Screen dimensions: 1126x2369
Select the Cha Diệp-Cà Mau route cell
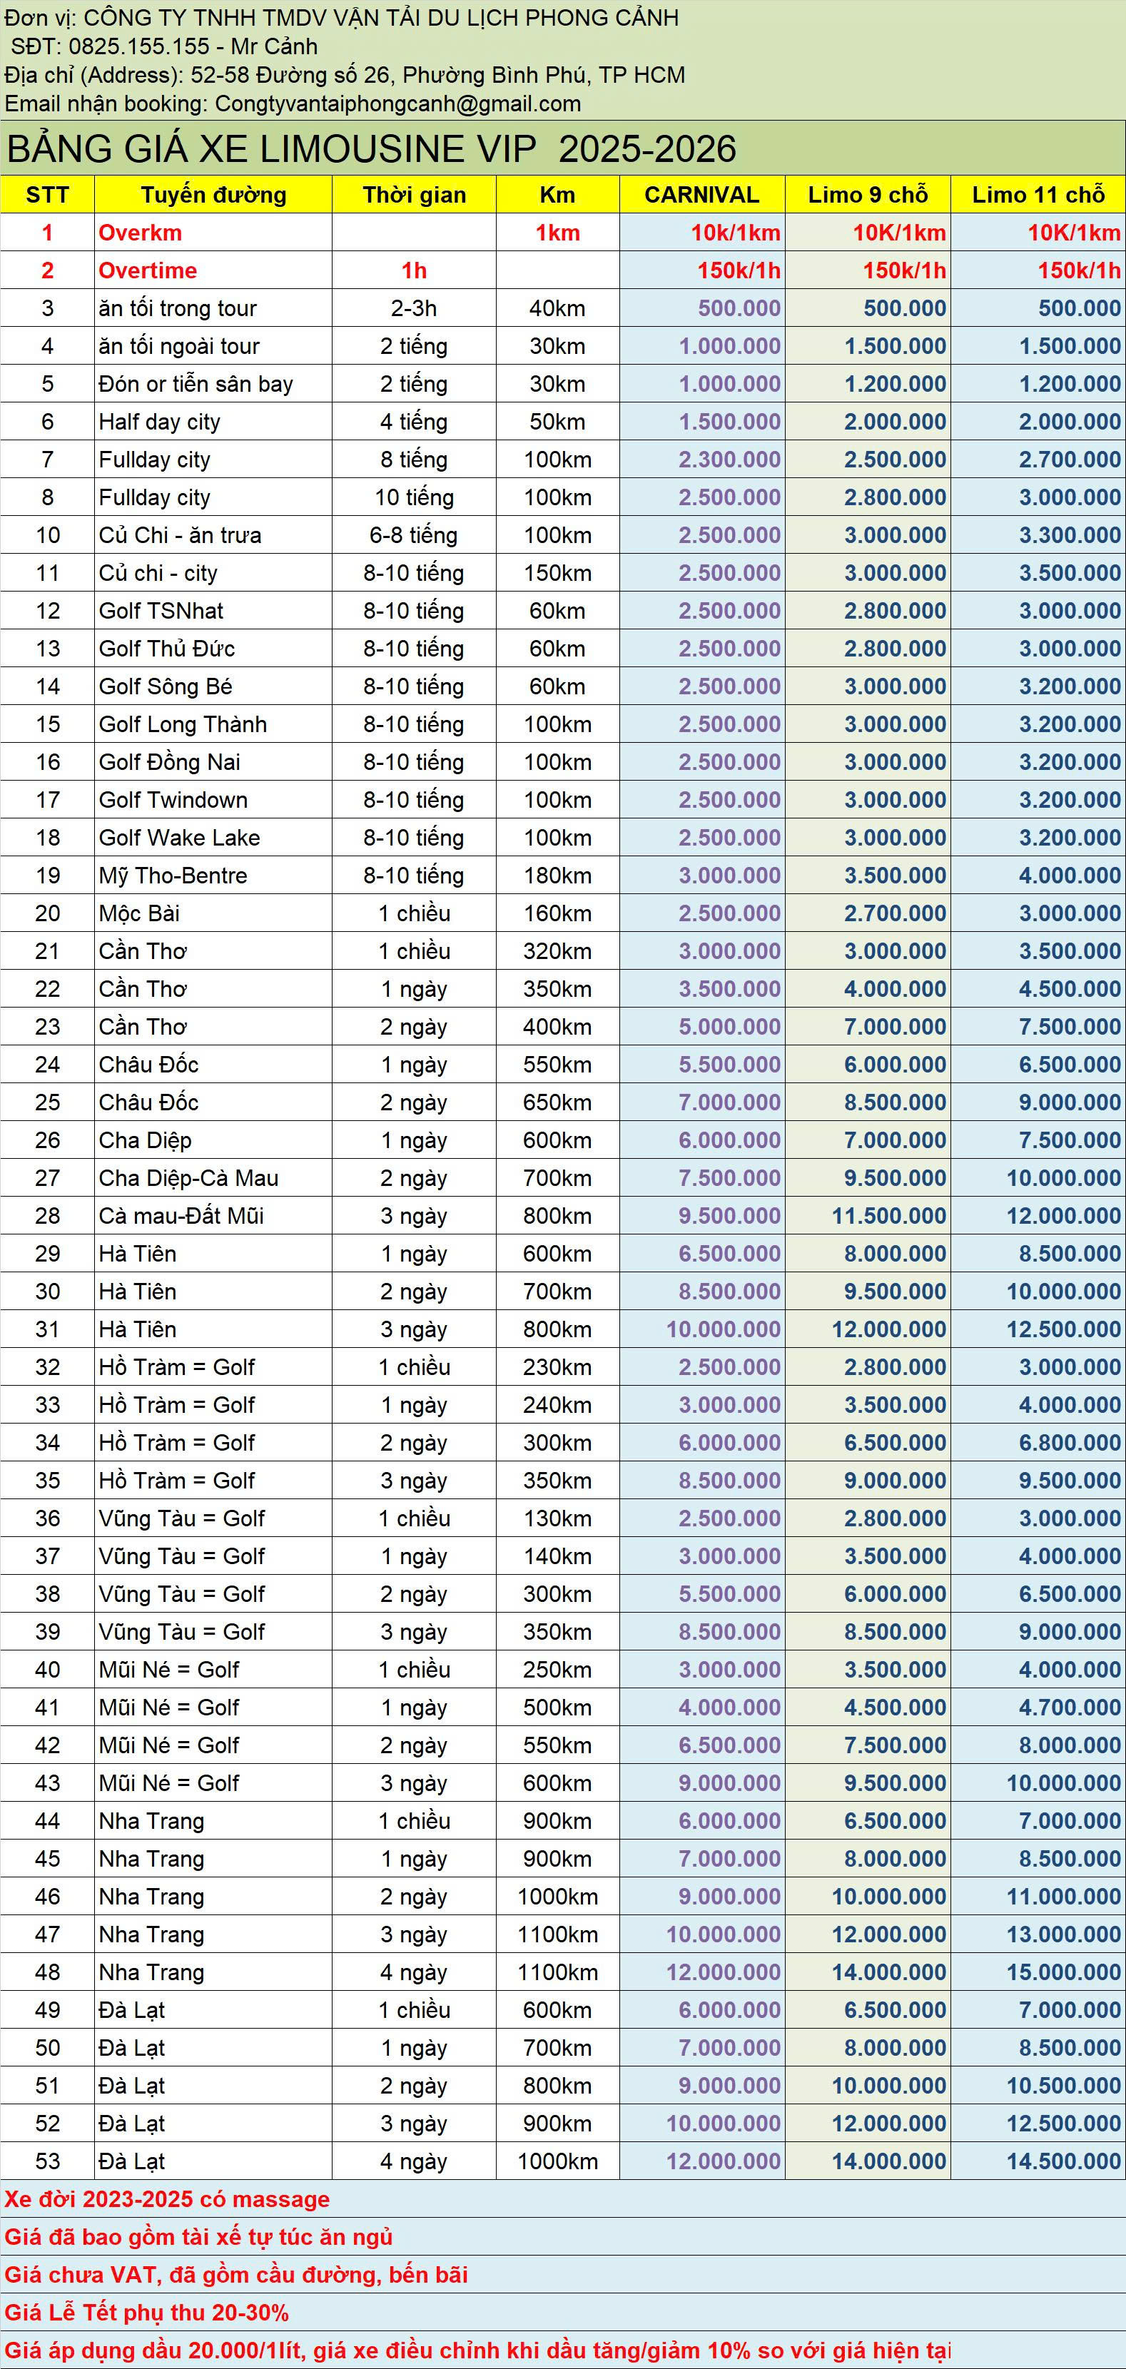pyautogui.click(x=188, y=1178)
